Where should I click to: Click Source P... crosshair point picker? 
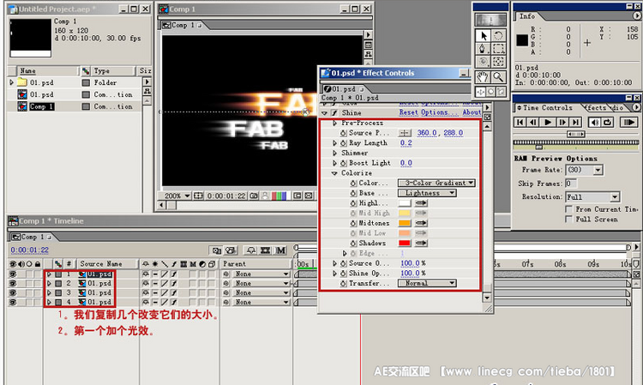coord(405,133)
